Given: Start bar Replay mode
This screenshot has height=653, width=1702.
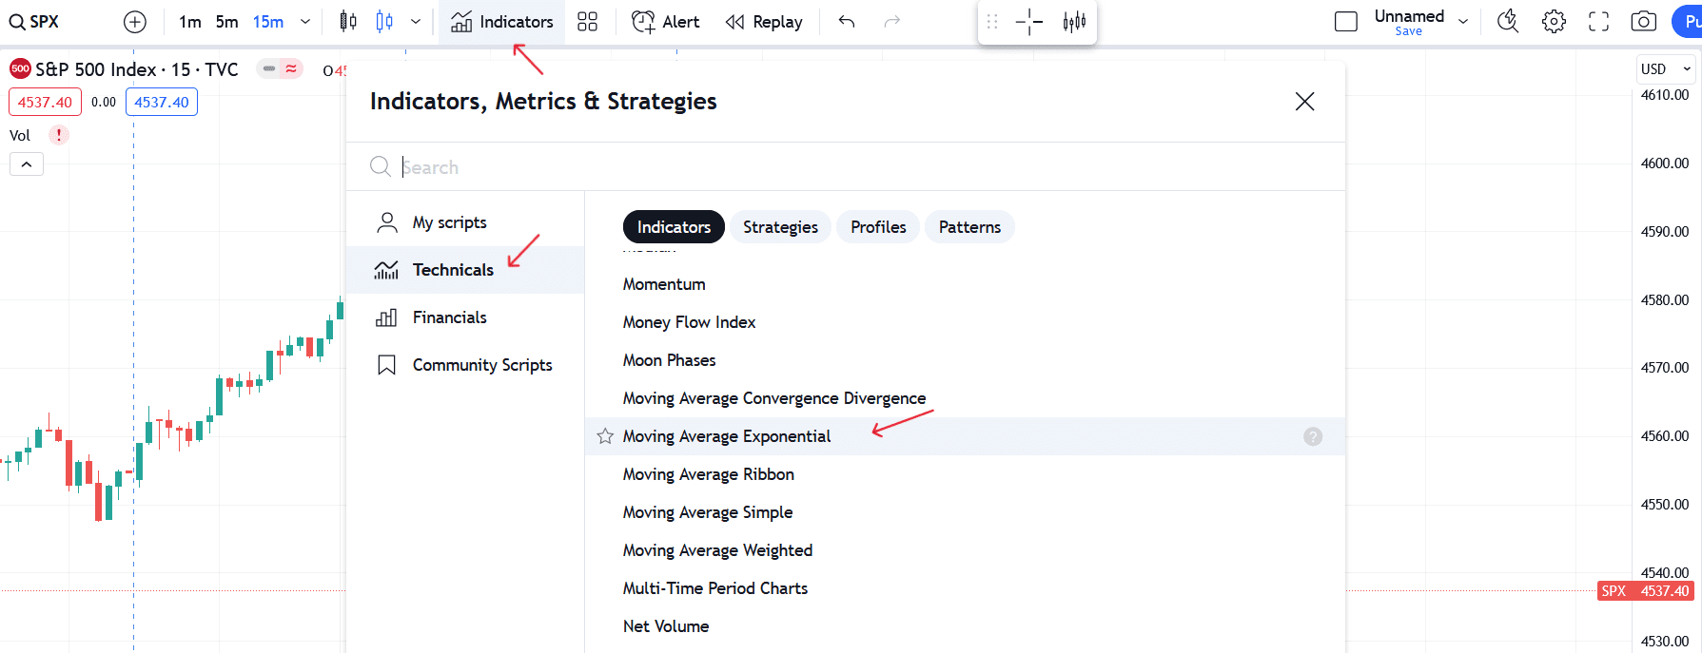Looking at the screenshot, I should pyautogui.click(x=764, y=22).
